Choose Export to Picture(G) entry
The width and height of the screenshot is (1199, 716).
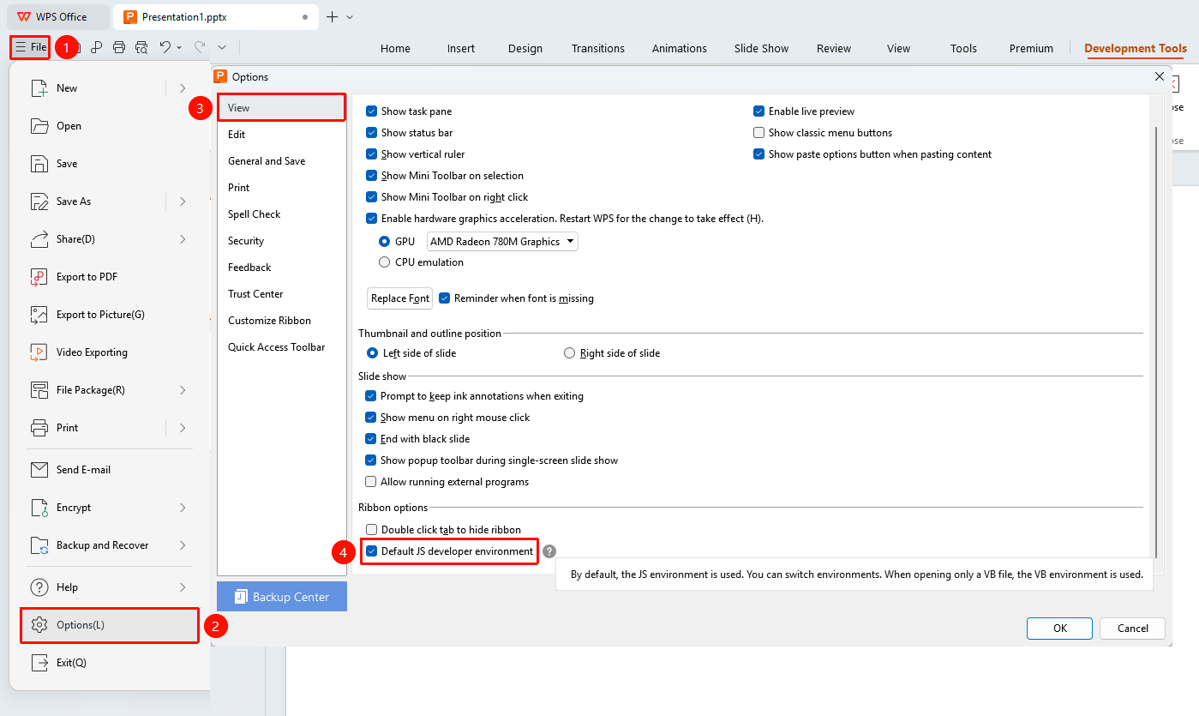click(109, 315)
